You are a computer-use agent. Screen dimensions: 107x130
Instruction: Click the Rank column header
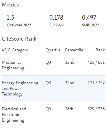point(100,50)
